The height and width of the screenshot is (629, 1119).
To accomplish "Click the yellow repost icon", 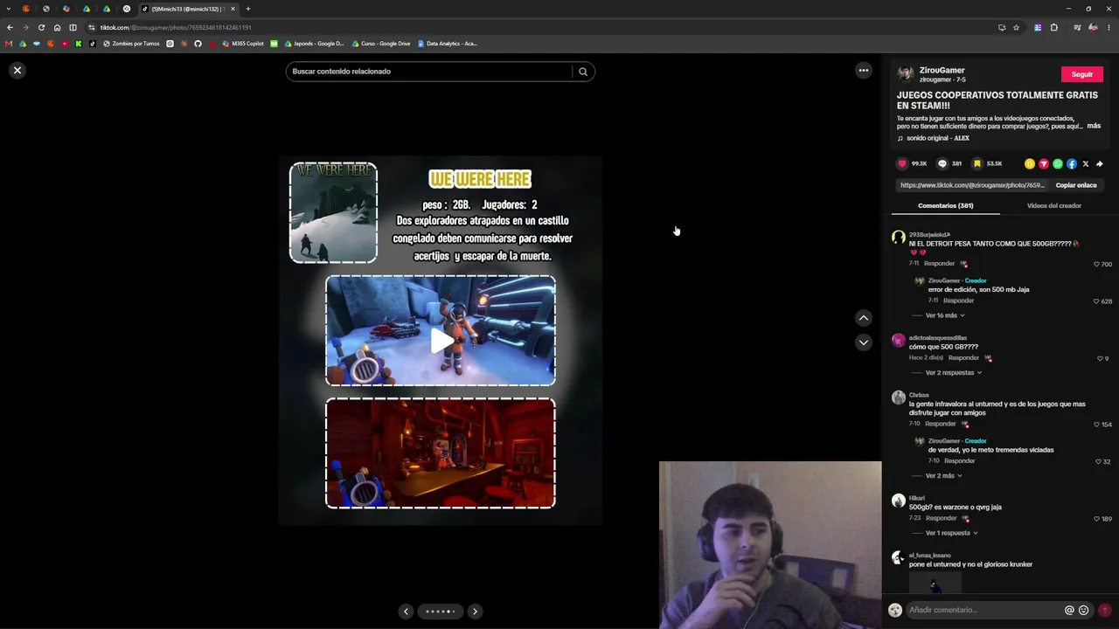I will (1030, 163).
